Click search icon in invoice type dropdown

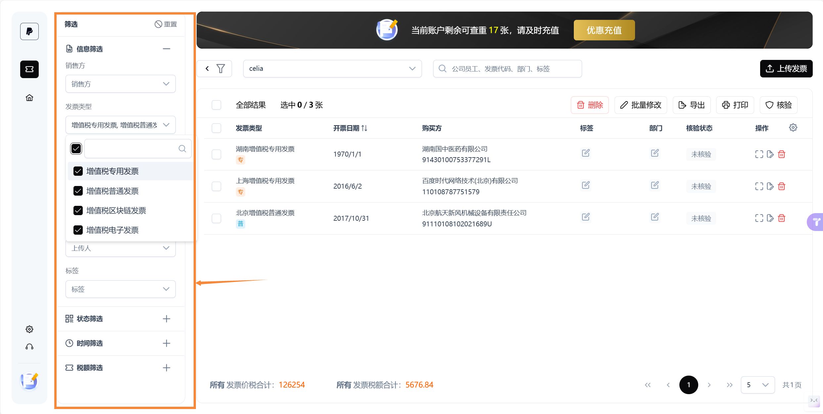[182, 149]
